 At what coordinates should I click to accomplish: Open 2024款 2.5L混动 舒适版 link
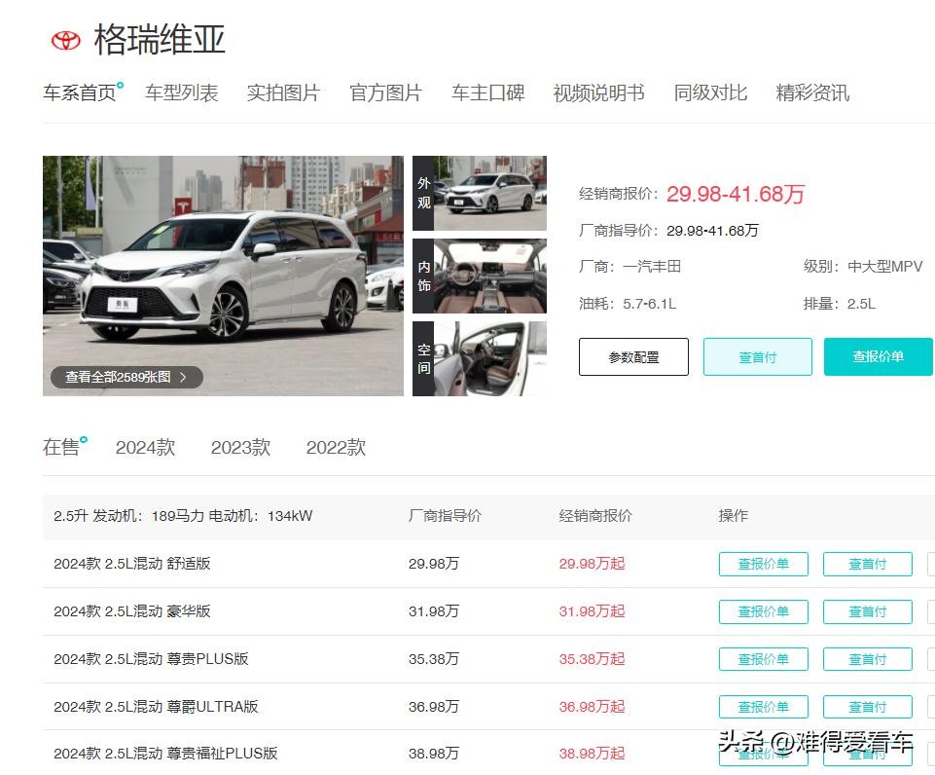[x=132, y=564]
